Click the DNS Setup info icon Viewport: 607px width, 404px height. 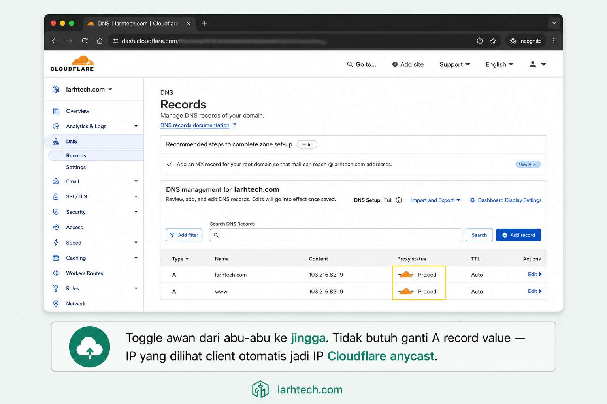[399, 200]
